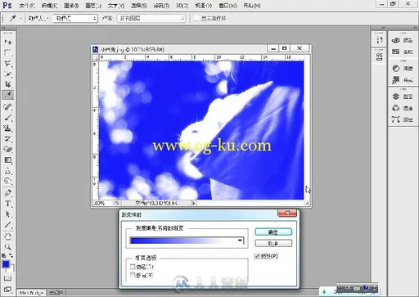
Task: Toggle show sampling ring checkbox in options bar
Action: click(x=196, y=19)
